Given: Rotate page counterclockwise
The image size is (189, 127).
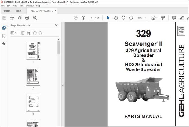Looking at the screenshot, I should coord(34,33).
